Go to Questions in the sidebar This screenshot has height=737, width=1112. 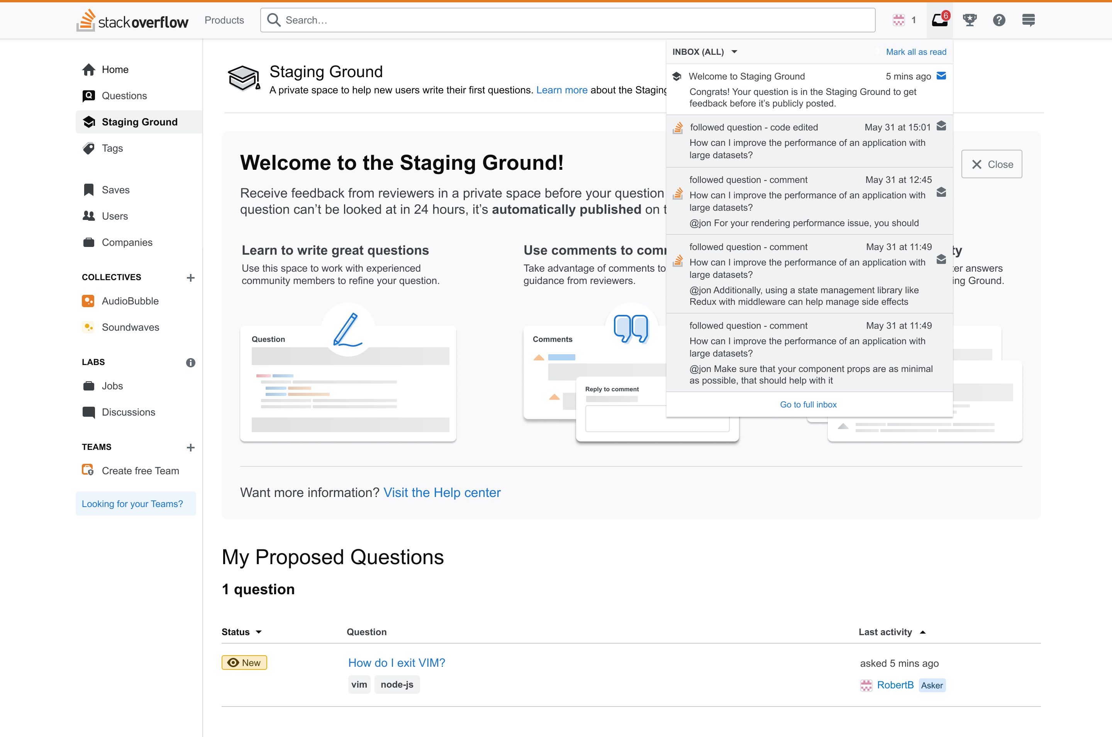click(x=124, y=96)
